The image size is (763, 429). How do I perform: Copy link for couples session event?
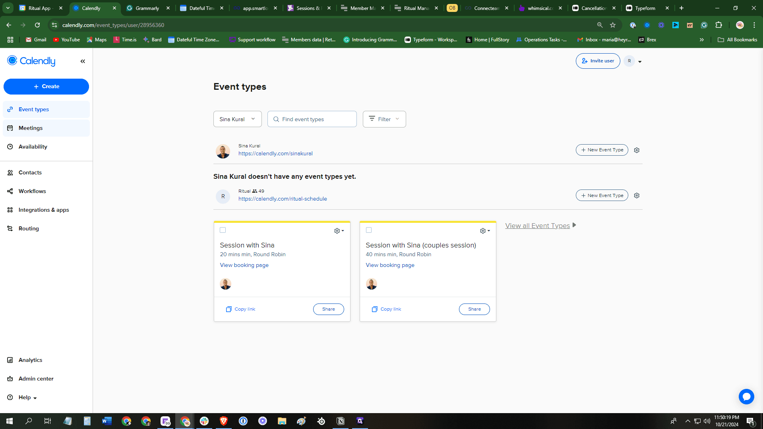[x=386, y=309]
